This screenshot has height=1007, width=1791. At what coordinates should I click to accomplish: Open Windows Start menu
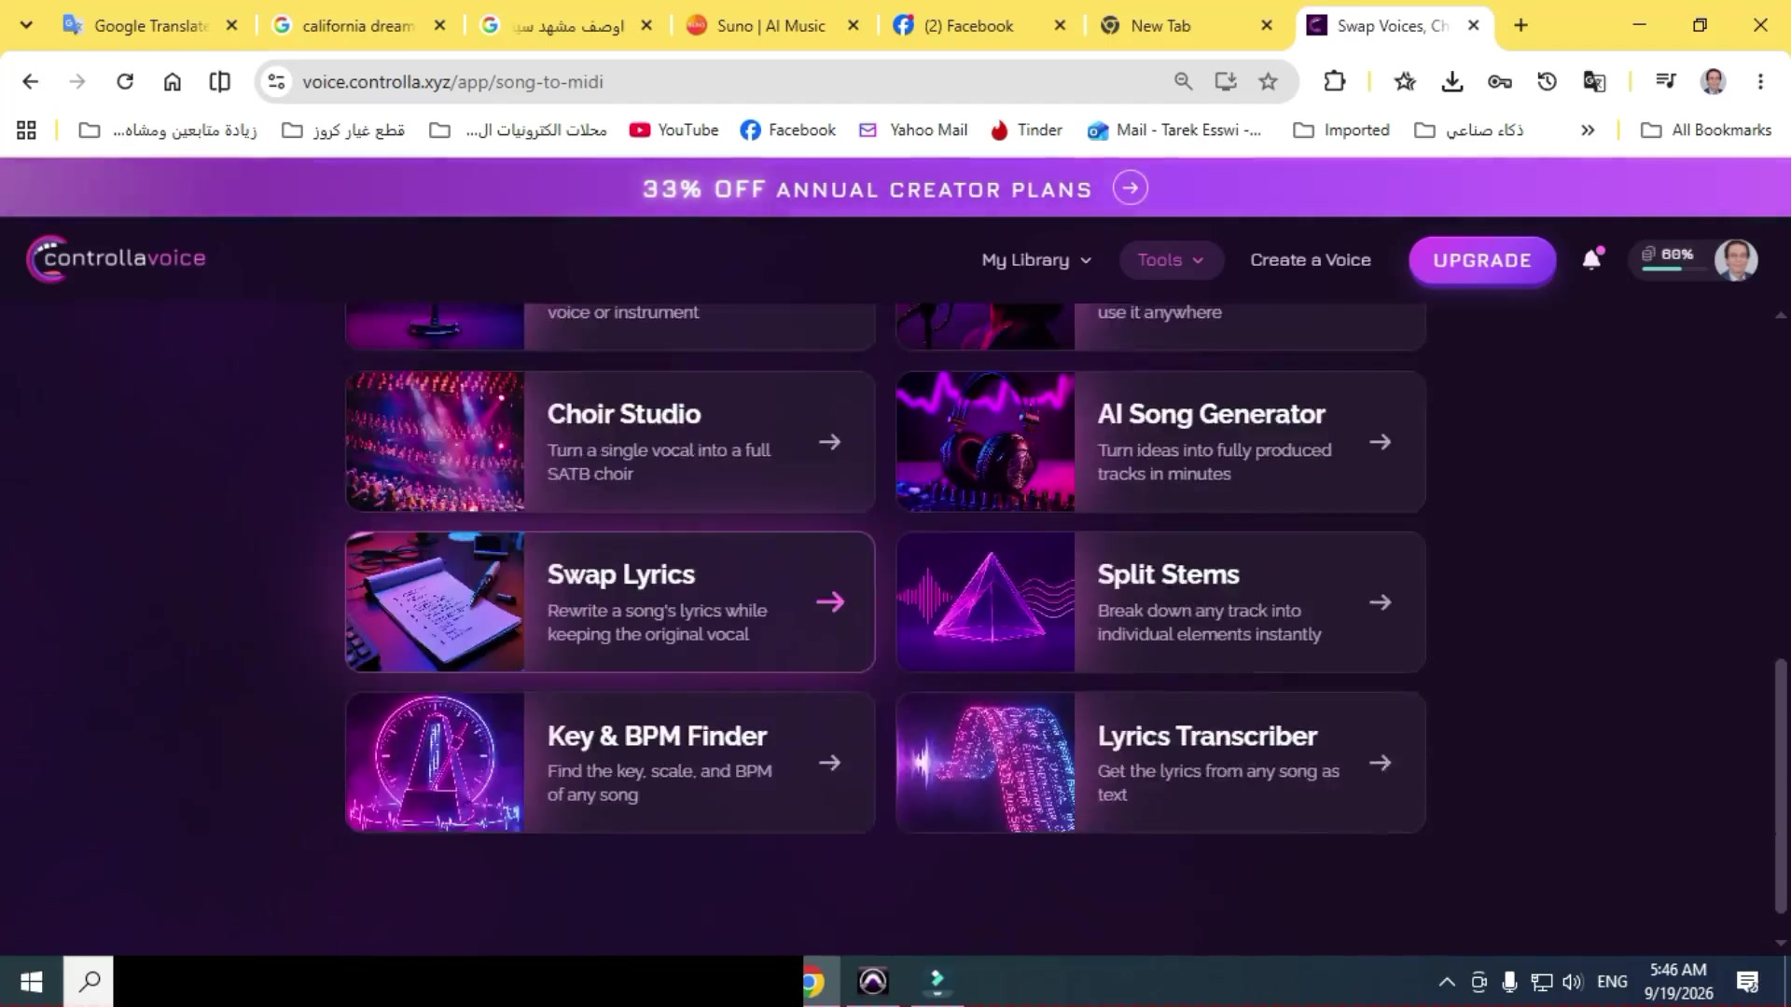tap(31, 981)
